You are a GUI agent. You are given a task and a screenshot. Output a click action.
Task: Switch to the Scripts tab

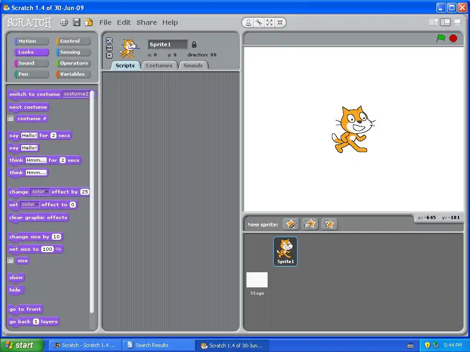click(125, 66)
